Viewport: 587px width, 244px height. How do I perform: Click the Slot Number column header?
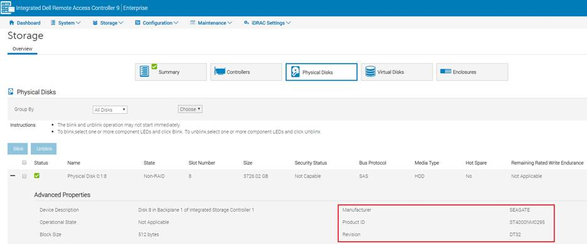[x=202, y=163]
